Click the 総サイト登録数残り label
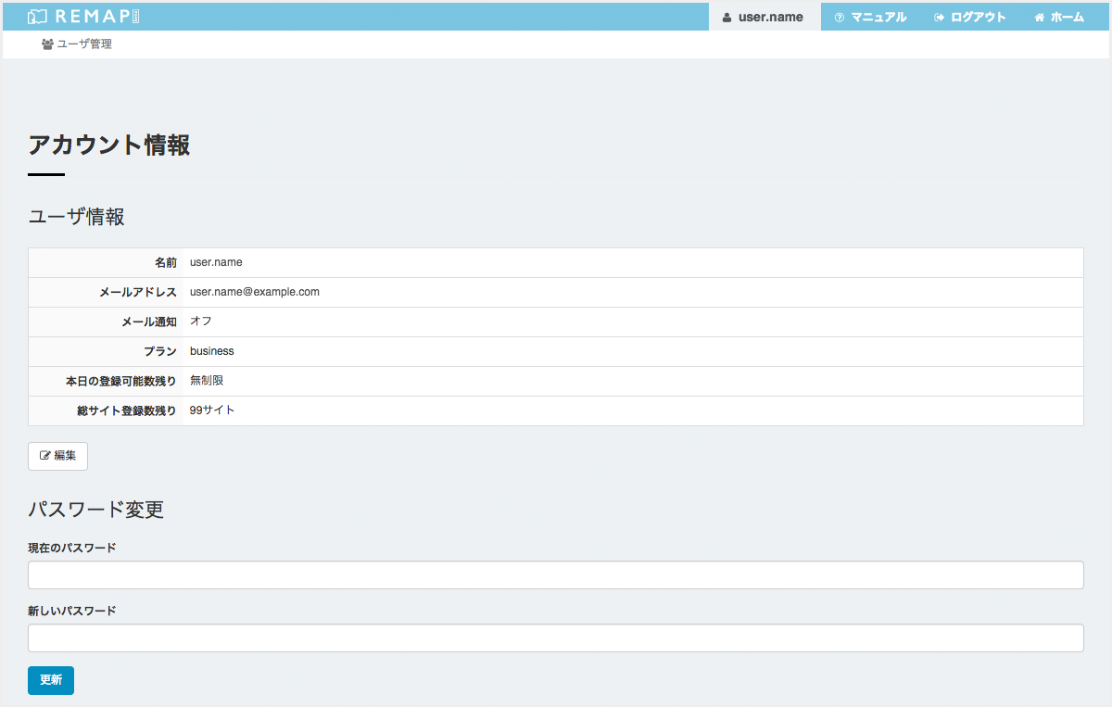The image size is (1112, 707). tap(127, 411)
